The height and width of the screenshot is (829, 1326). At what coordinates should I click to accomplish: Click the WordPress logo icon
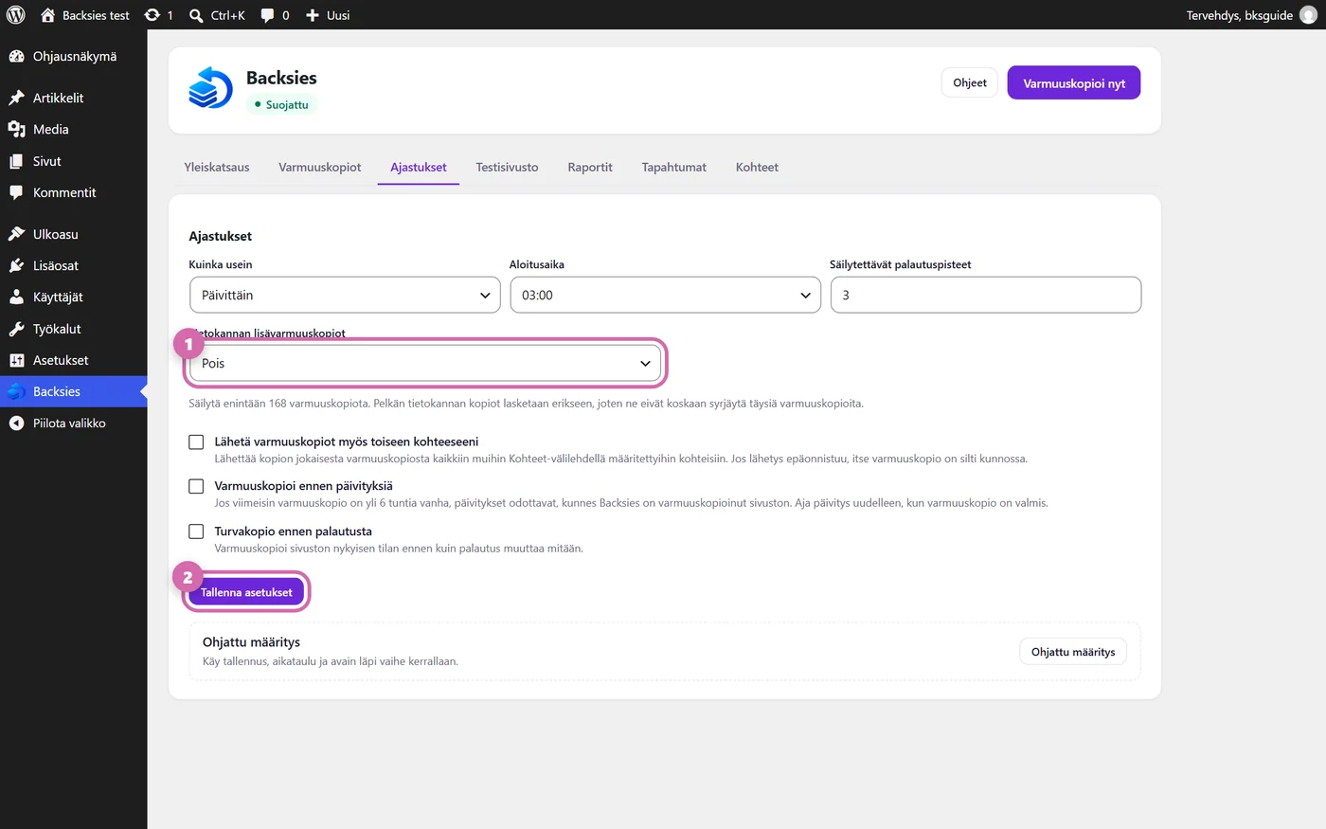click(x=16, y=15)
